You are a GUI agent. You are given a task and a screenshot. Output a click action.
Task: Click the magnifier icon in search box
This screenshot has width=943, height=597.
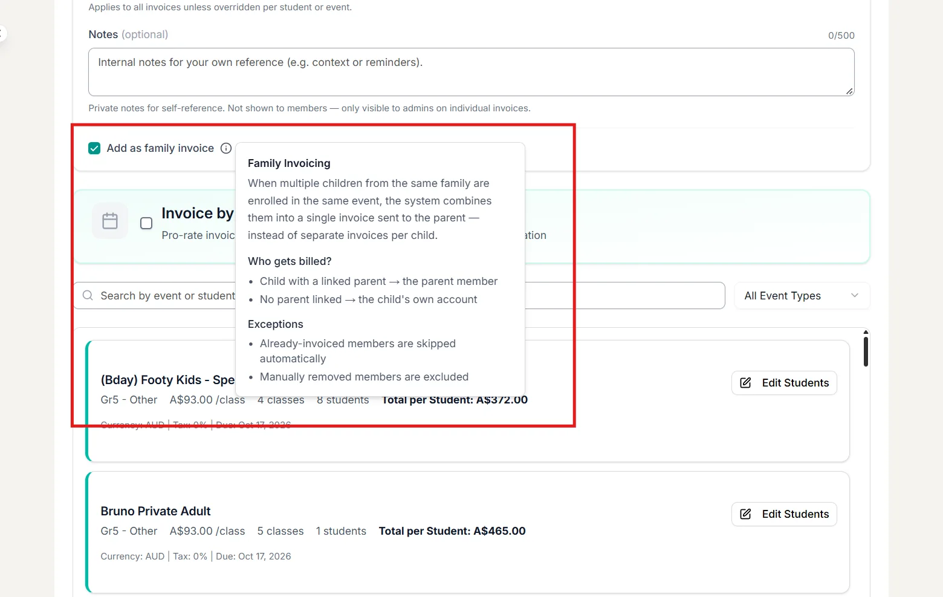click(x=88, y=296)
